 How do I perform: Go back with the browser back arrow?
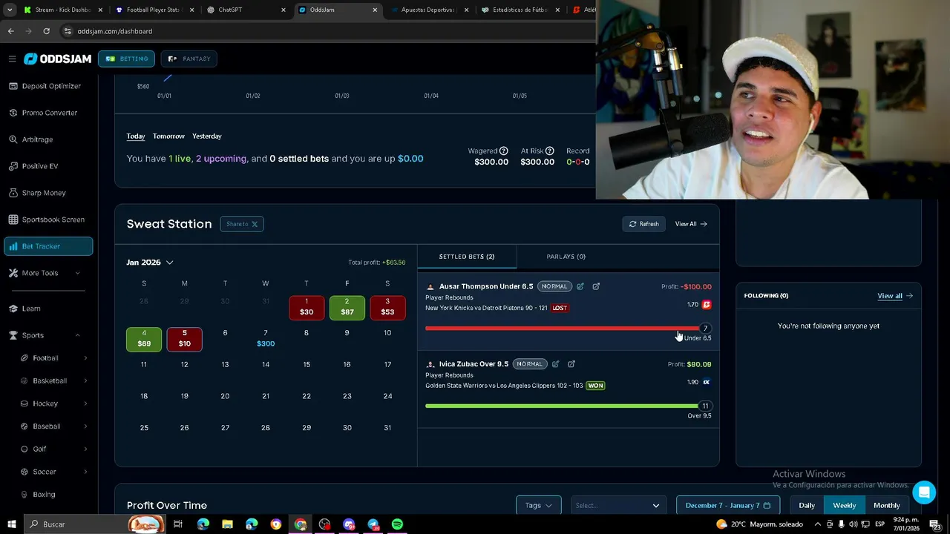10,31
